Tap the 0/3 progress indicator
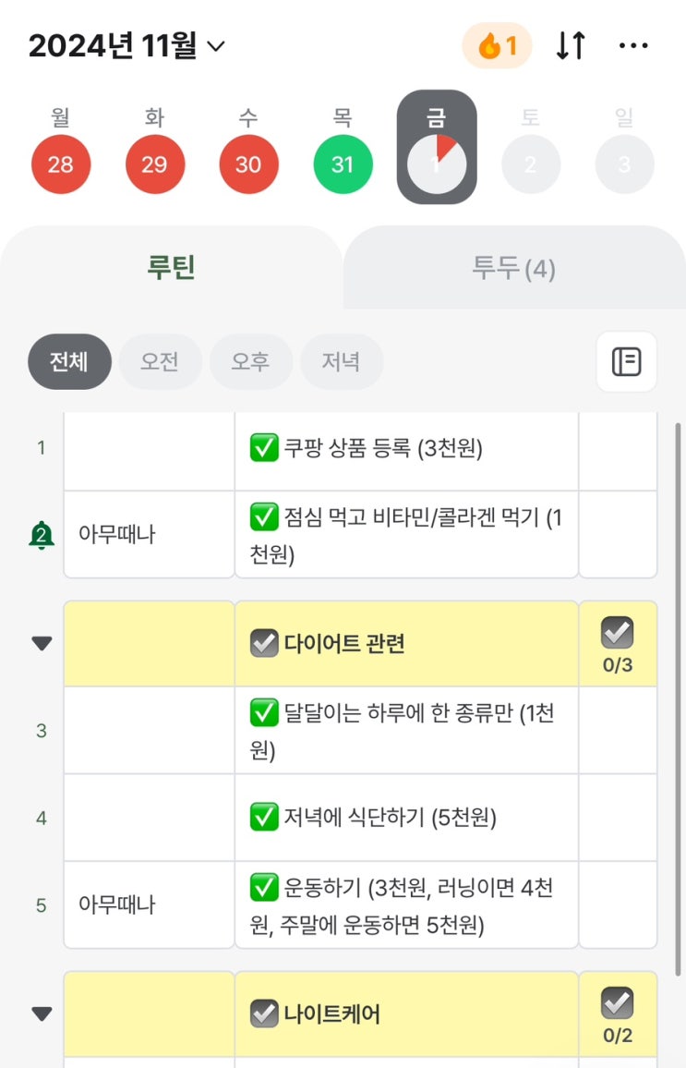 (617, 643)
